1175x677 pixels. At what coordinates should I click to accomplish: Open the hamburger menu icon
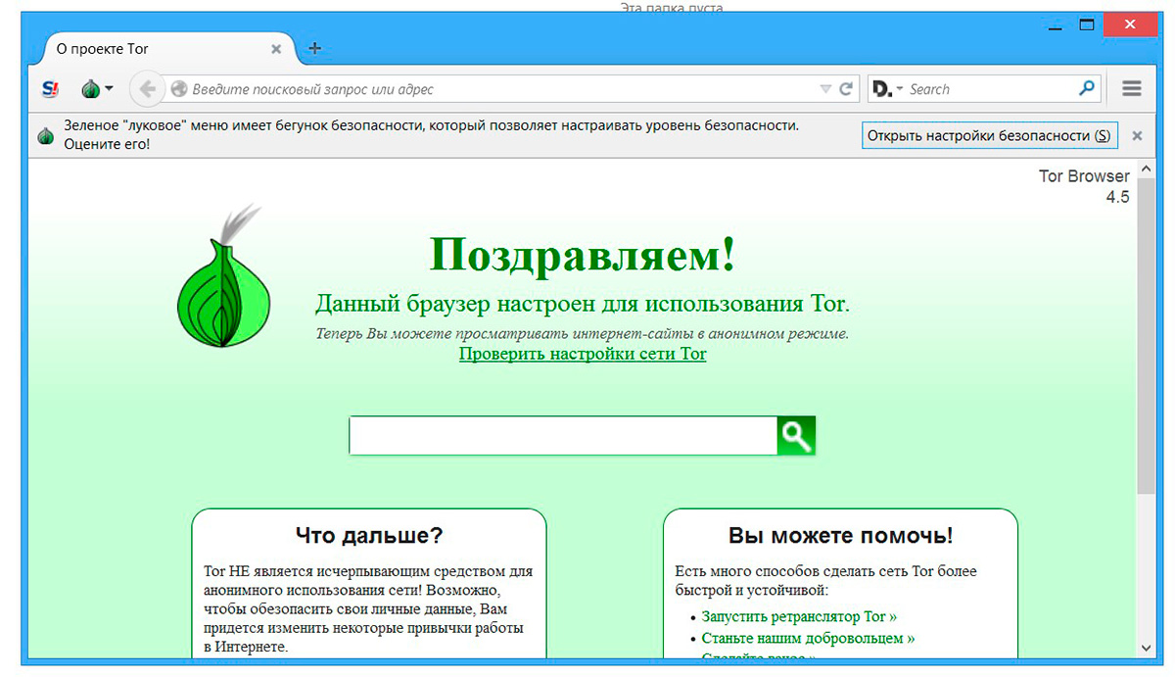pos(1131,88)
